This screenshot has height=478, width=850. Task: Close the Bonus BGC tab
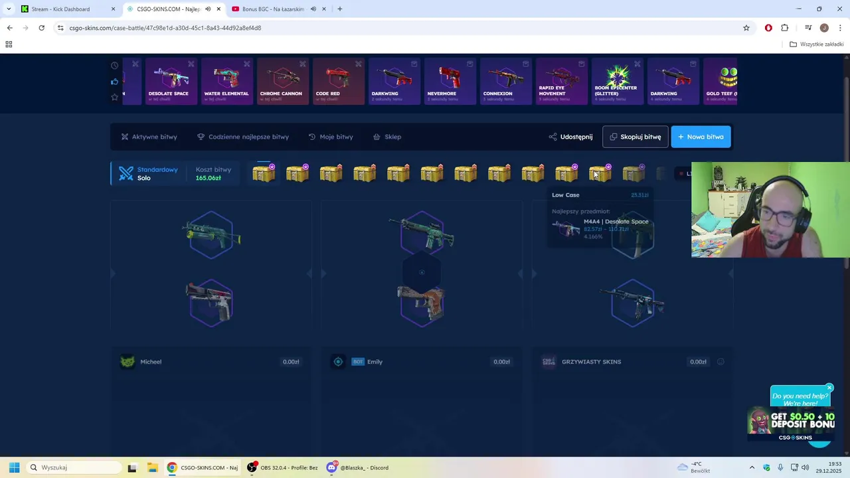324,9
